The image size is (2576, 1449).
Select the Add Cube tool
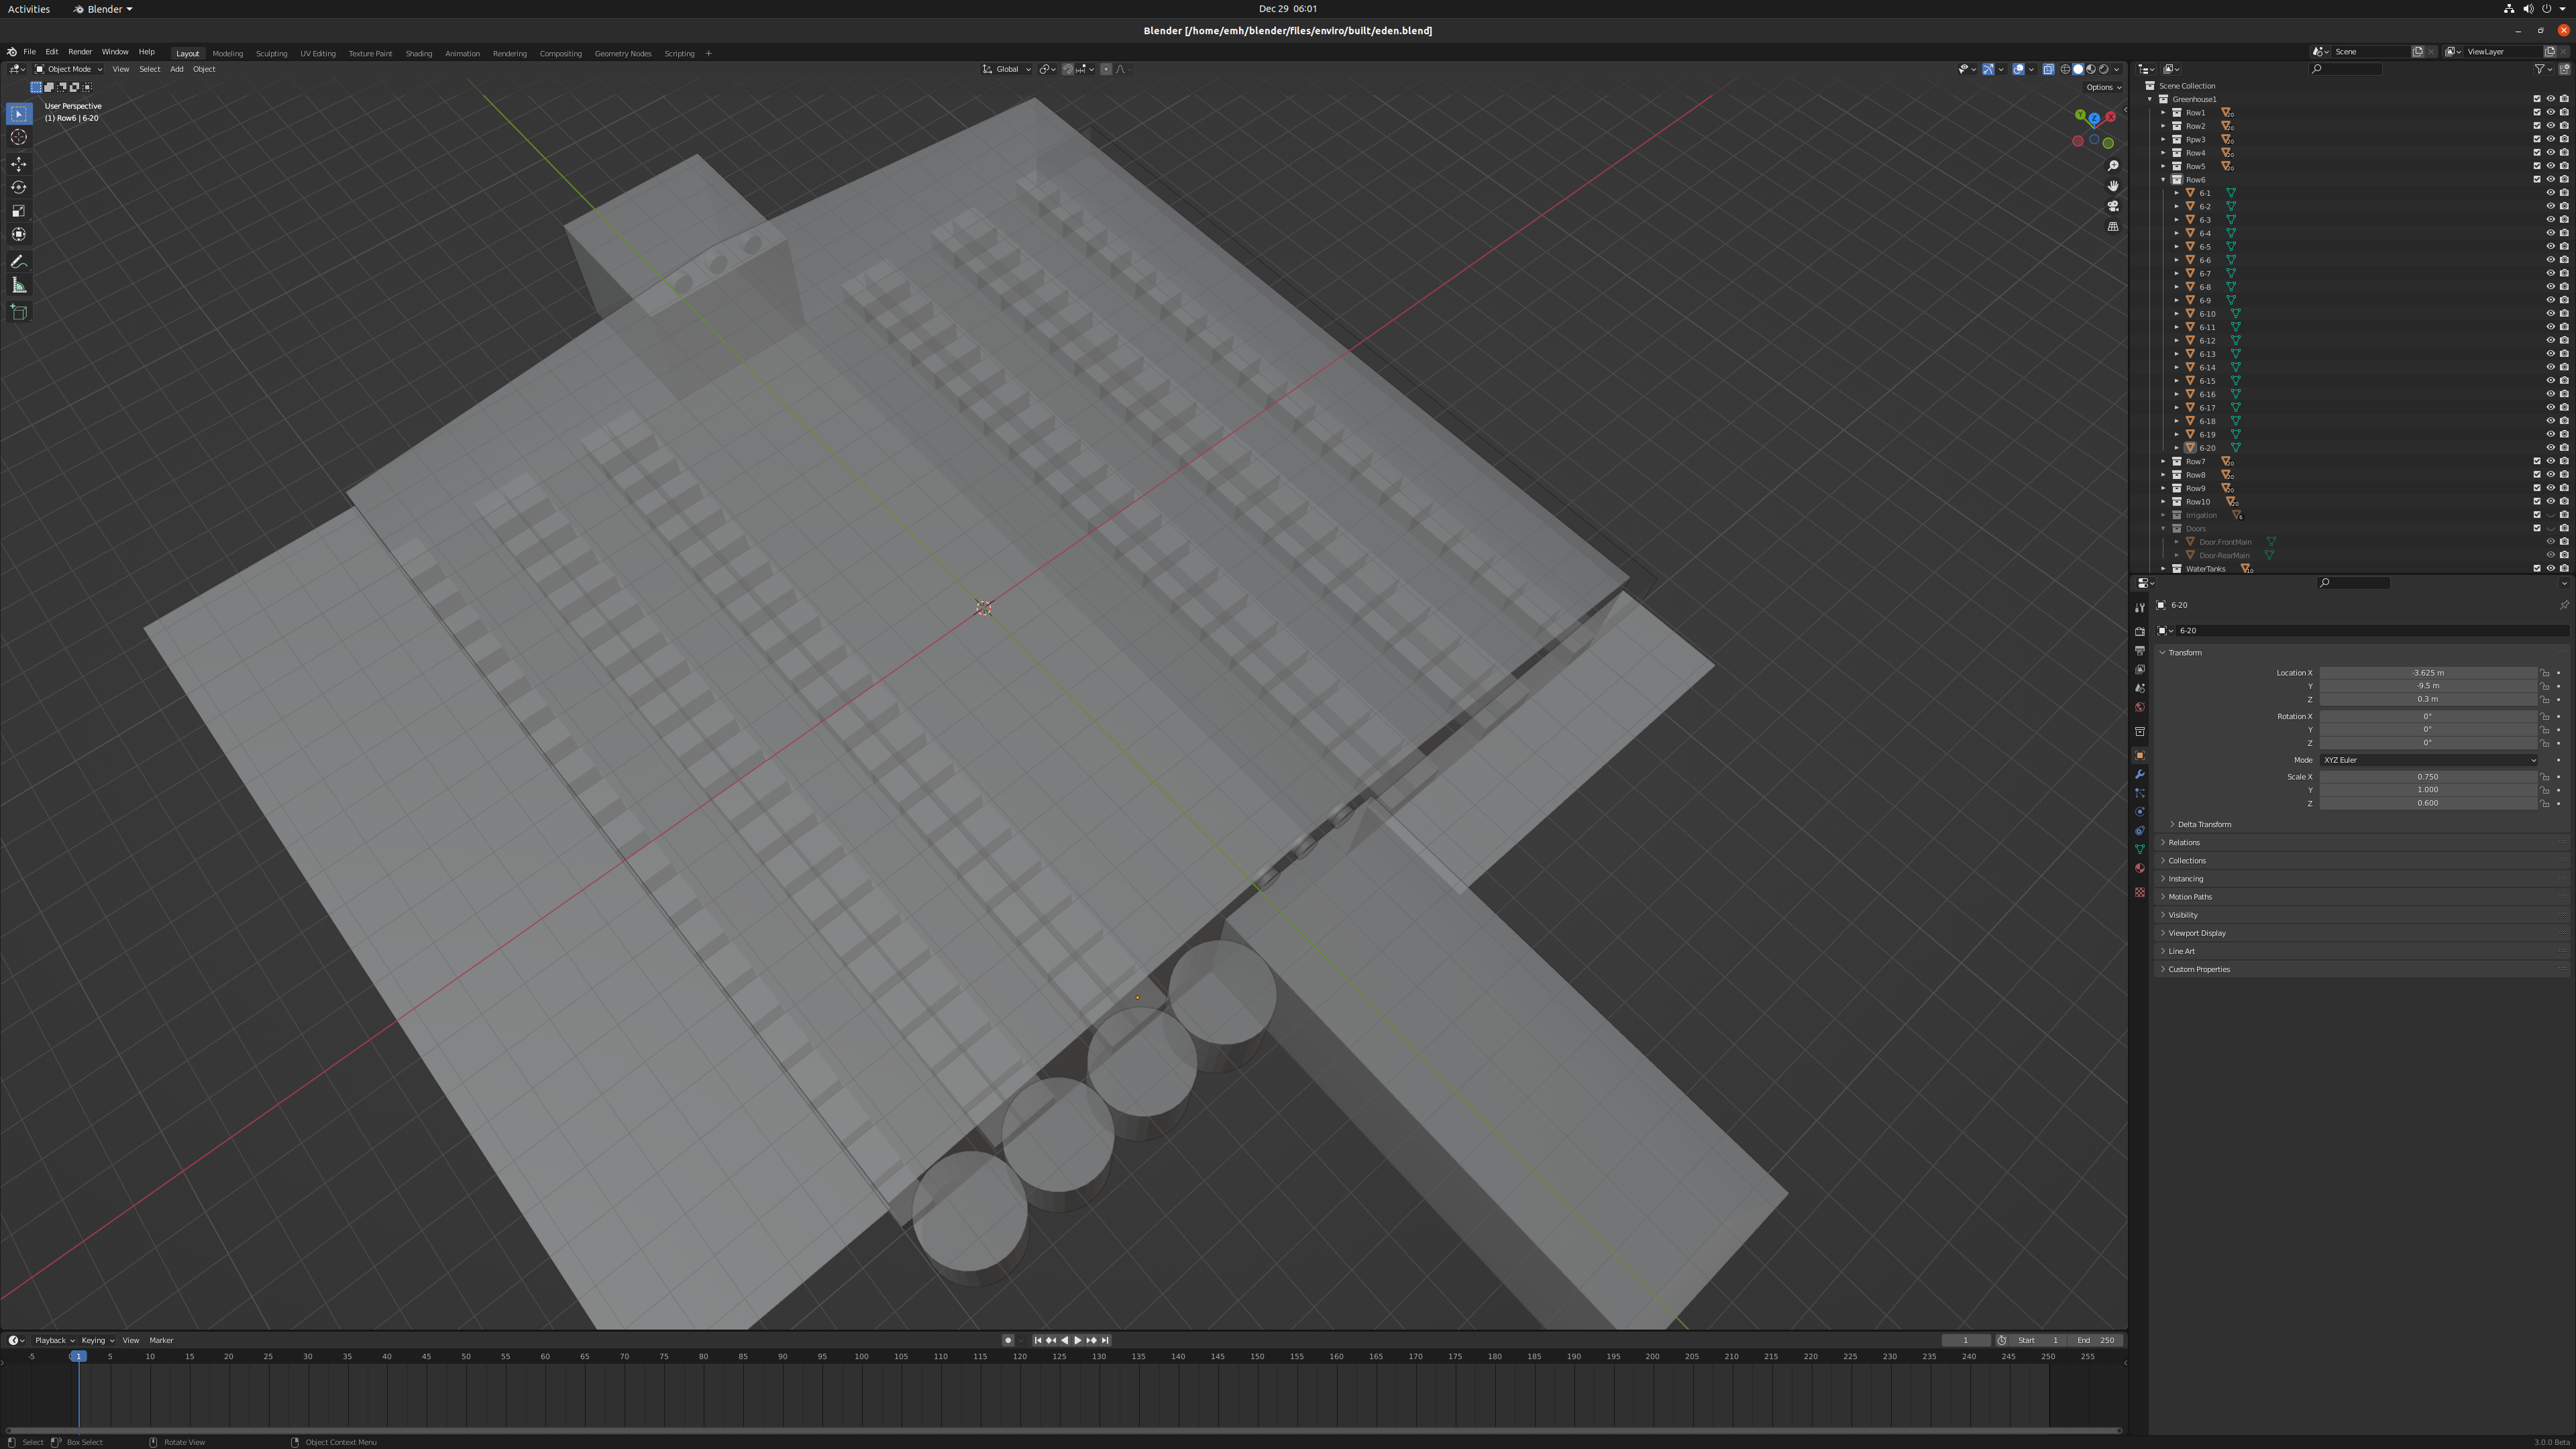pyautogui.click(x=18, y=312)
